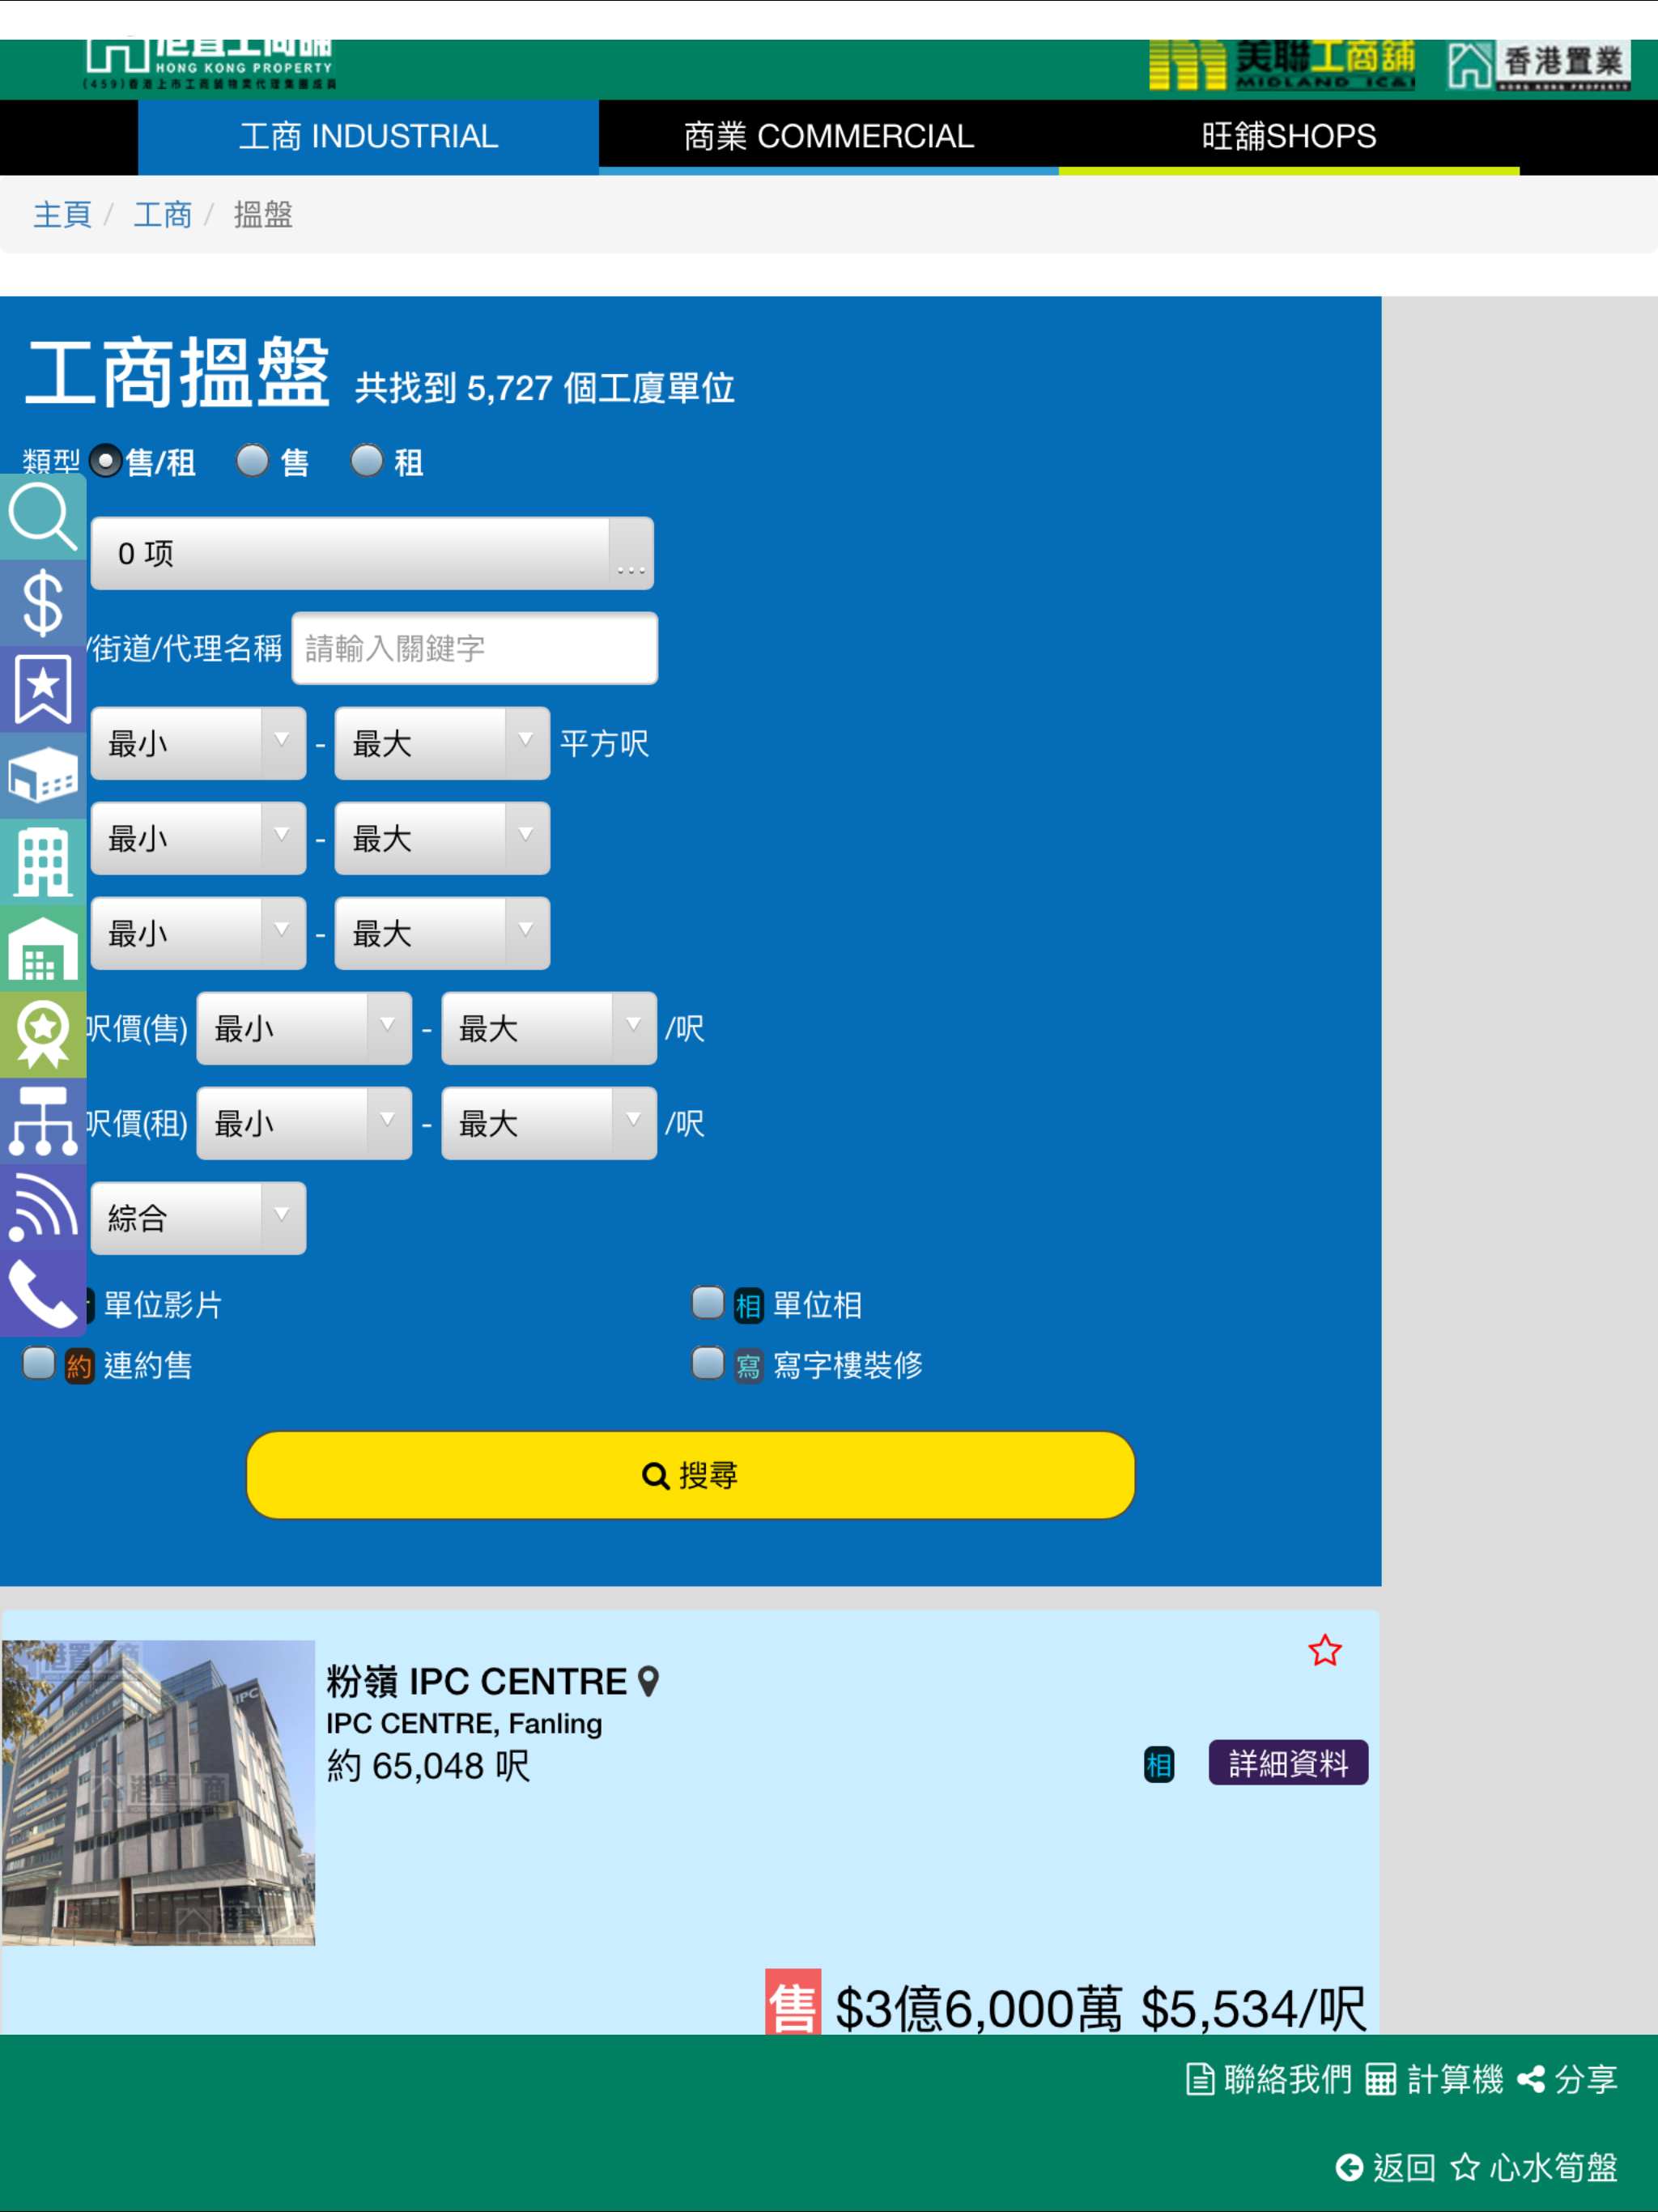This screenshot has height=2212, width=1658.
Task: Click the 約 65,048 呎 text
Action: [x=428, y=1766]
